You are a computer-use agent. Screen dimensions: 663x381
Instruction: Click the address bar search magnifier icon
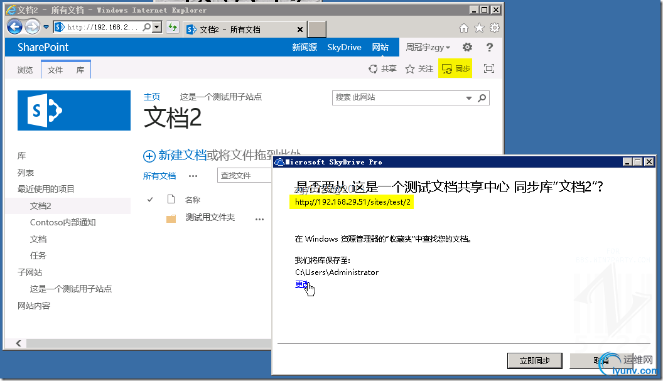click(146, 27)
